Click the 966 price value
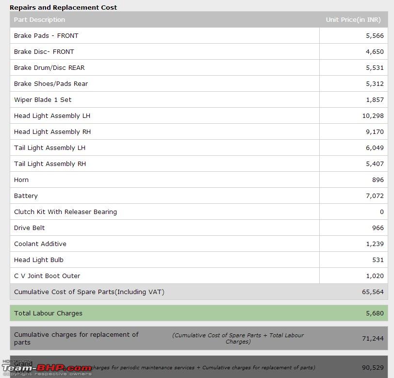This screenshot has width=394, height=378. pyautogui.click(x=378, y=228)
